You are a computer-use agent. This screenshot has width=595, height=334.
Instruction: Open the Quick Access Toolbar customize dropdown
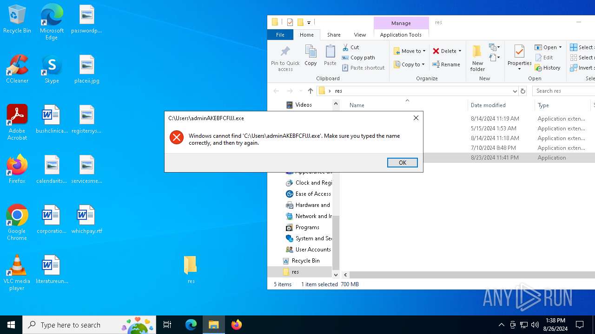click(x=309, y=22)
